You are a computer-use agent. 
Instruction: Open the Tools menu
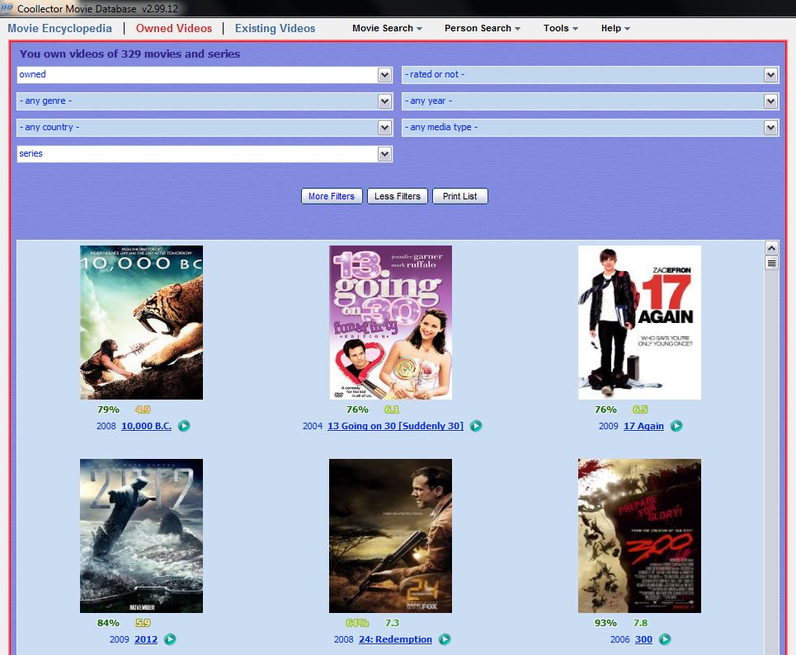click(x=560, y=28)
